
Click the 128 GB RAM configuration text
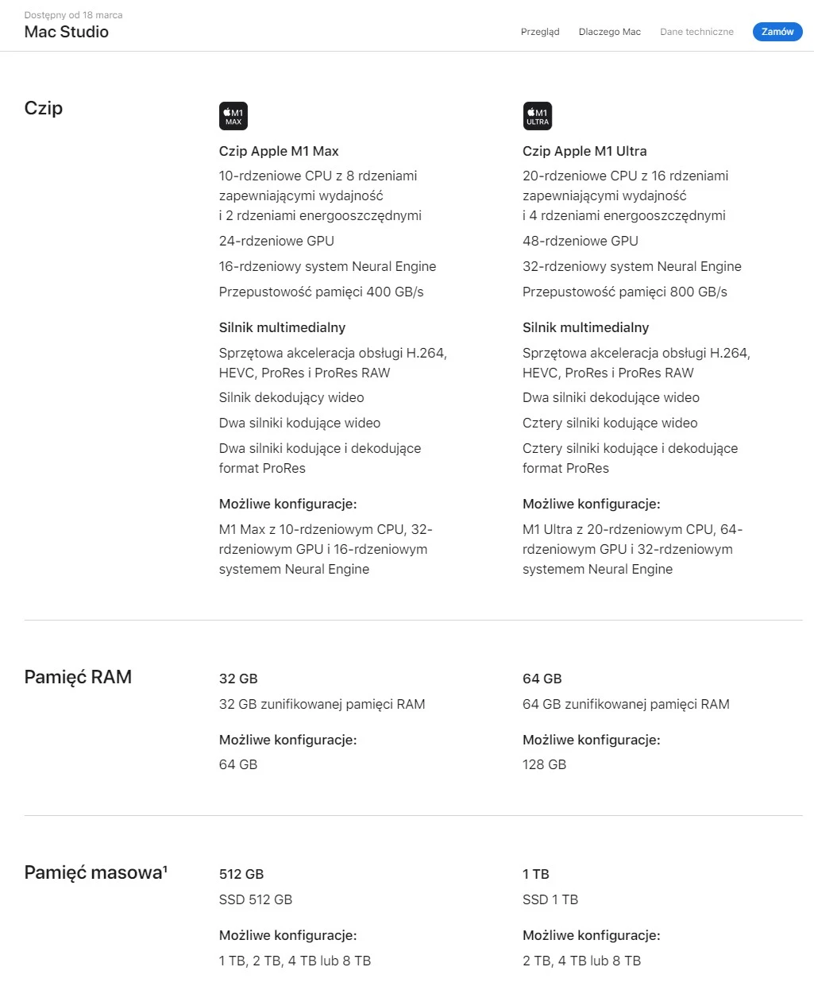click(544, 764)
